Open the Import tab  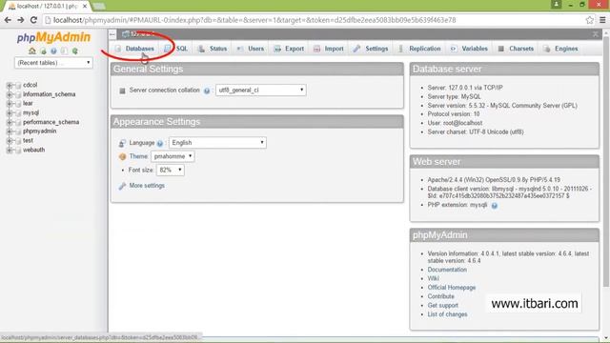coord(329,49)
